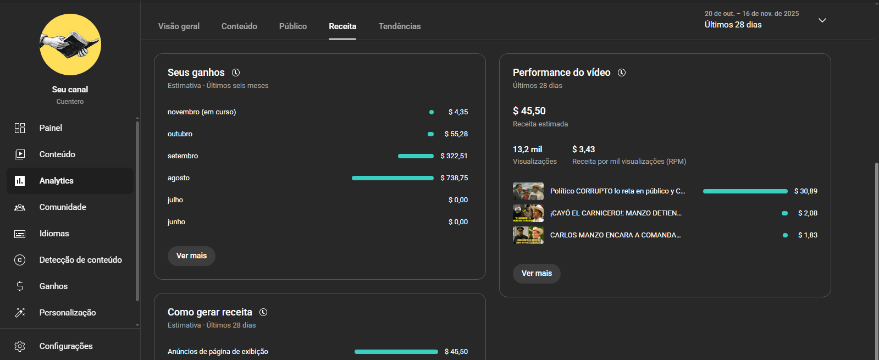Open the Painel dashboard icon
Image resolution: width=879 pixels, height=360 pixels.
coord(20,128)
